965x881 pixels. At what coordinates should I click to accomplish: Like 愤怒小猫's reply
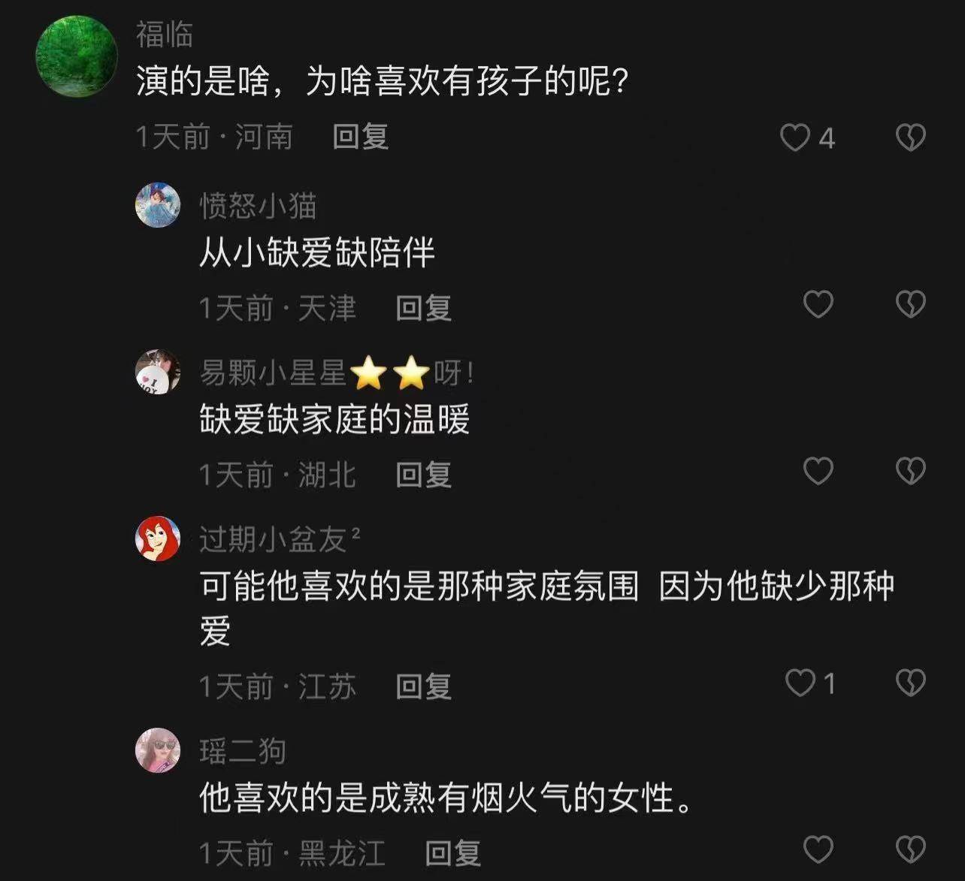pos(818,304)
